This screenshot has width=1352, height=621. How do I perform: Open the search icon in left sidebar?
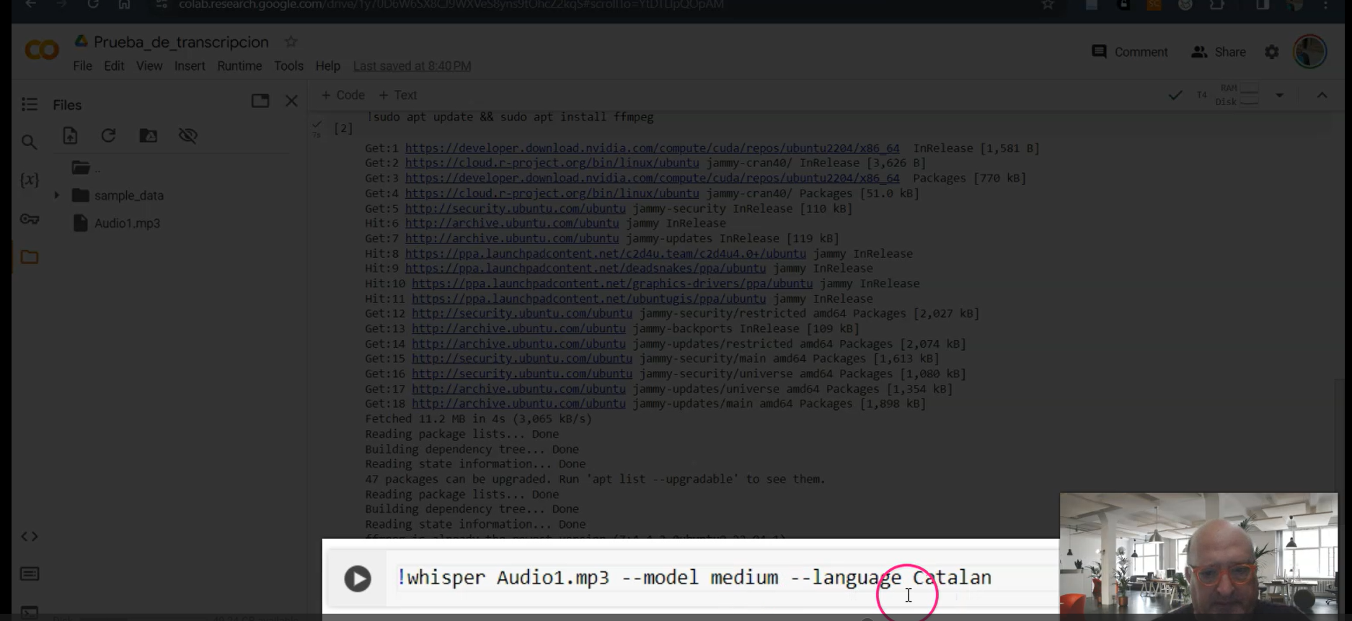(x=29, y=142)
